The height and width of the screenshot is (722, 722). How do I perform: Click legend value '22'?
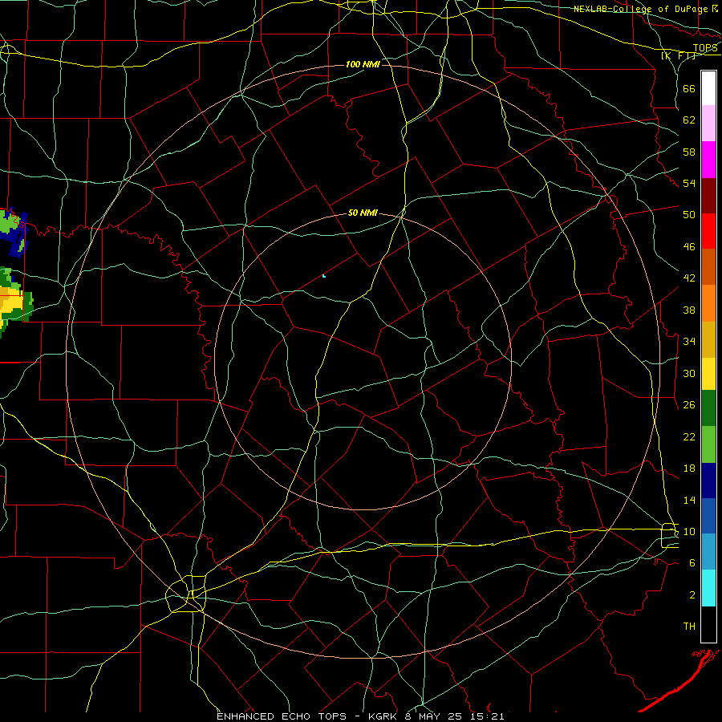click(x=689, y=436)
